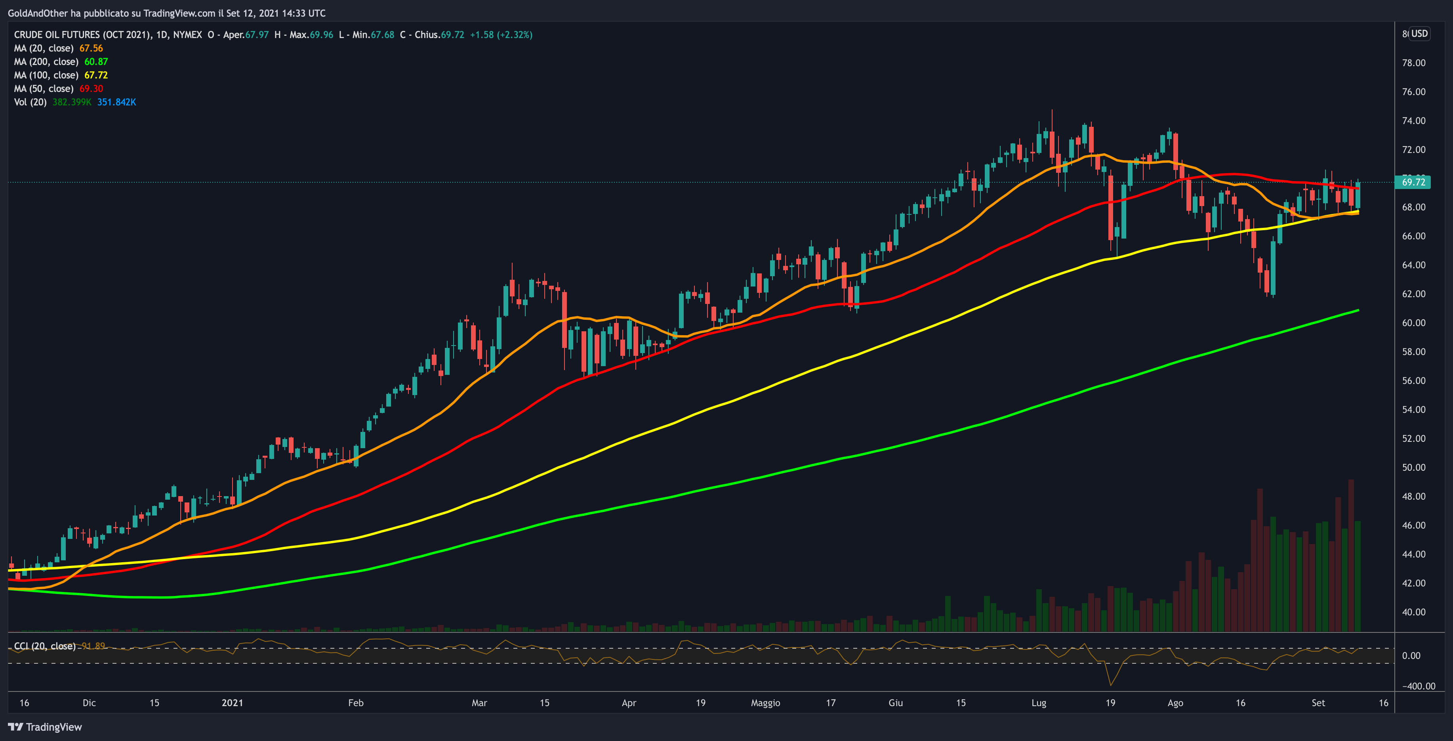Click the MA (50, close) legend entry
The width and height of the screenshot is (1453, 741).
[x=44, y=89]
